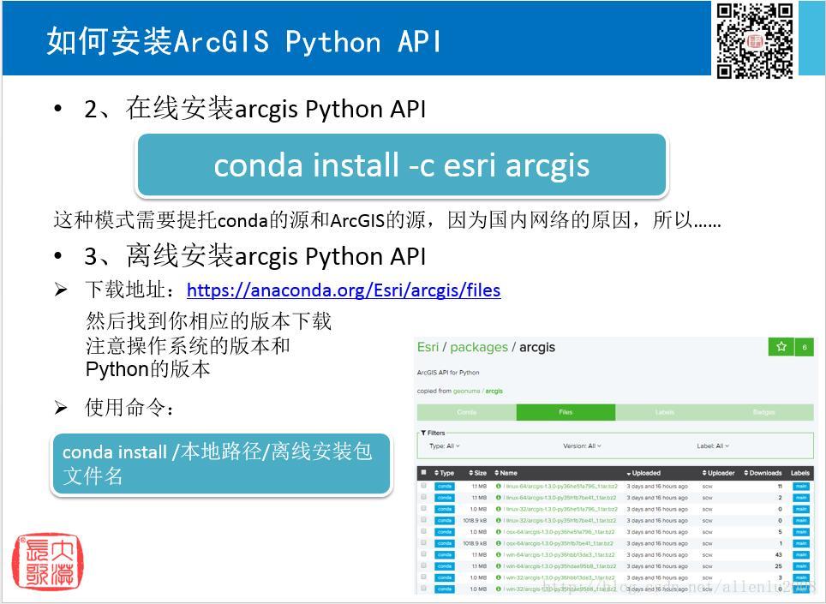Check the box for linux-64 py35 file

coord(423,497)
